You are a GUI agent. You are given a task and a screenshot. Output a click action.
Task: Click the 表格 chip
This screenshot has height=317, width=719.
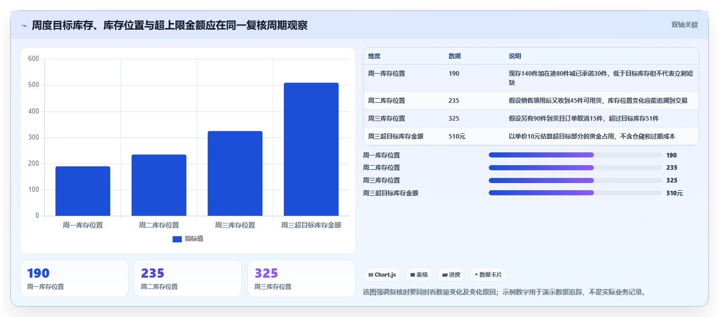419,275
